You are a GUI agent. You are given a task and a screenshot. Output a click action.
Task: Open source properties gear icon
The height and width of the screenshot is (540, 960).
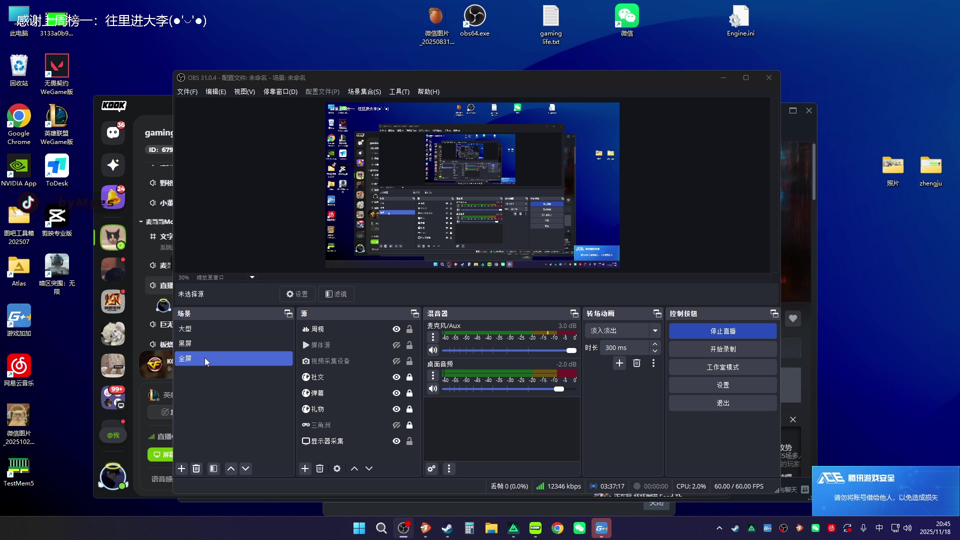pos(337,468)
